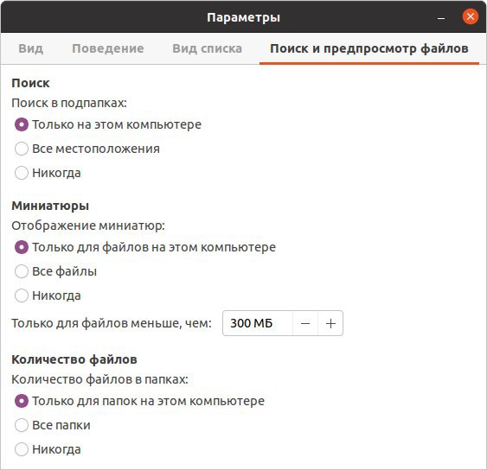Open the Поведение tab
The width and height of the screenshot is (487, 470).
(108, 48)
